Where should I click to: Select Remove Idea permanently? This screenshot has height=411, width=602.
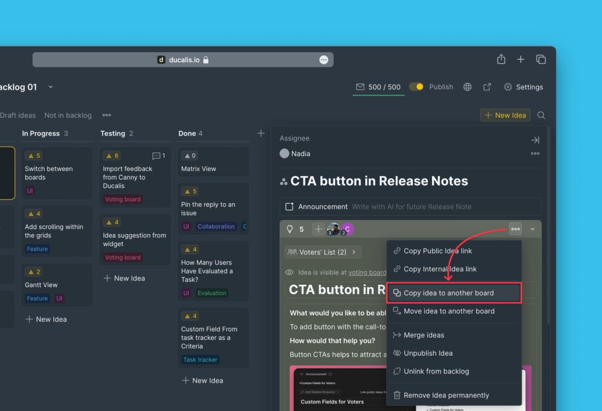point(446,395)
